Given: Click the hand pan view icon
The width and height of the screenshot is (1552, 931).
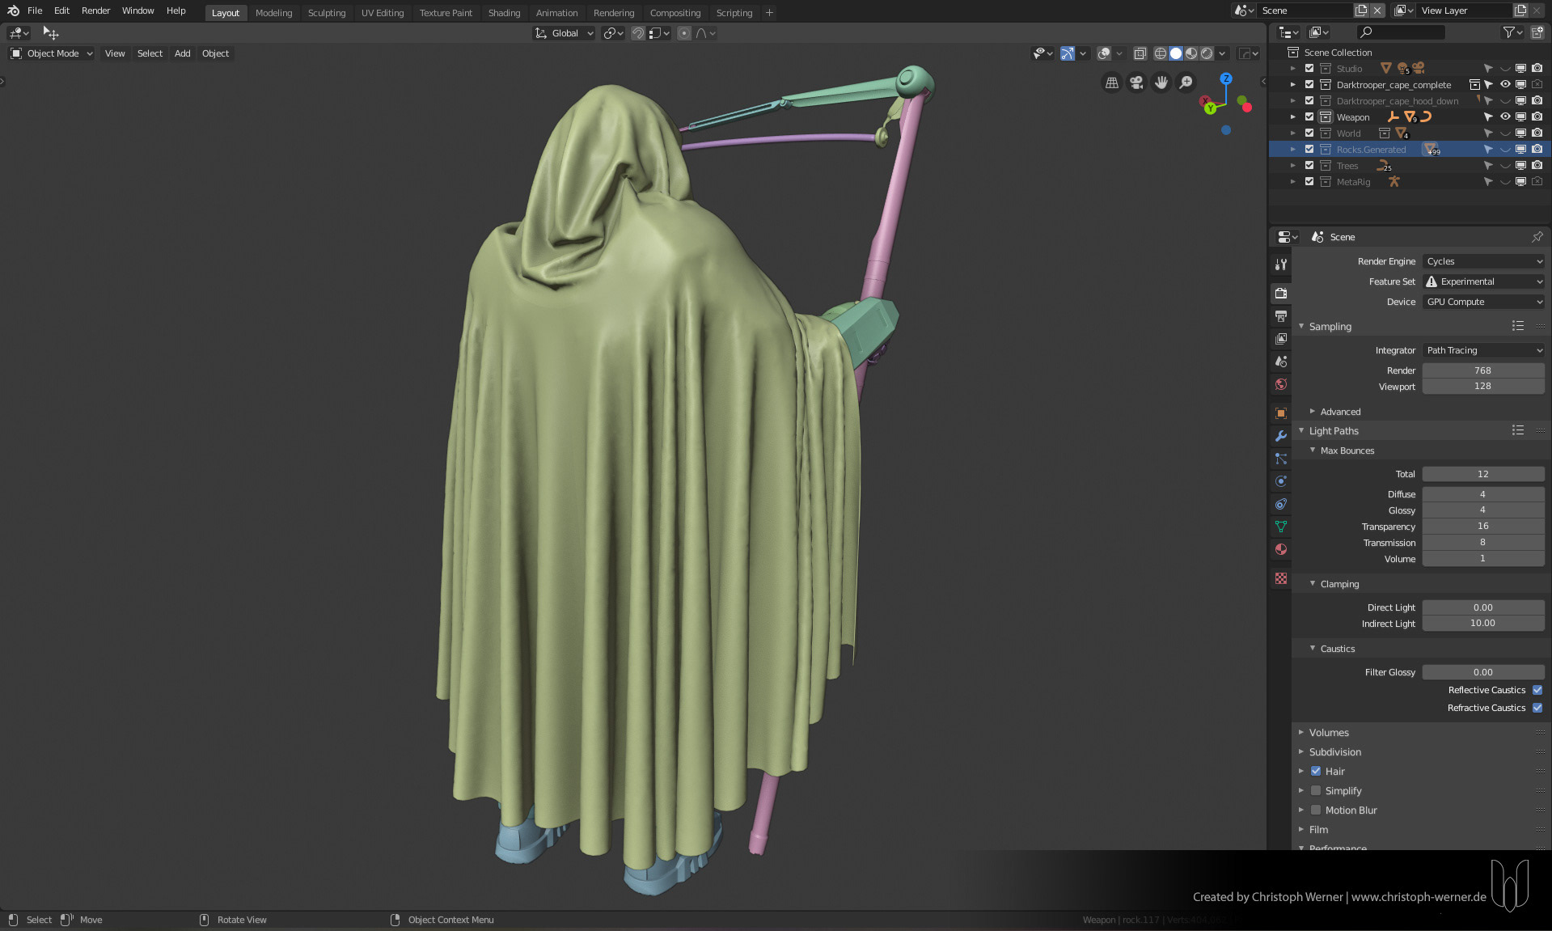Looking at the screenshot, I should coord(1161,83).
